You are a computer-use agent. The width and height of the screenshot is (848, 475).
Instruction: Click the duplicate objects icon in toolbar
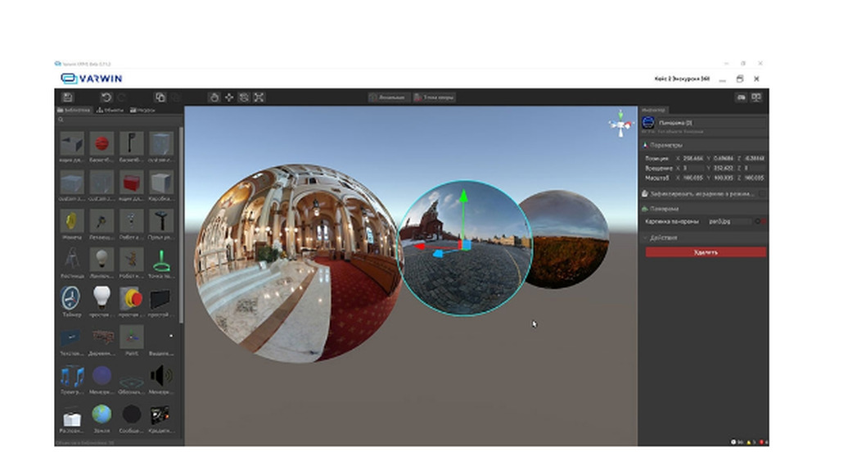click(x=160, y=97)
